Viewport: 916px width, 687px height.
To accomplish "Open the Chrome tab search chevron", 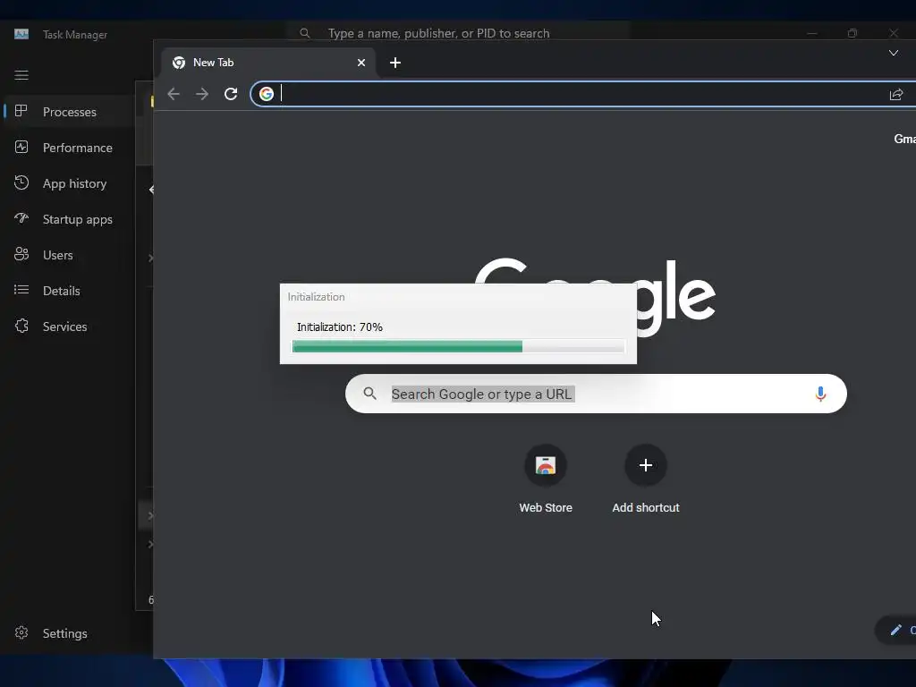I will click(x=894, y=53).
